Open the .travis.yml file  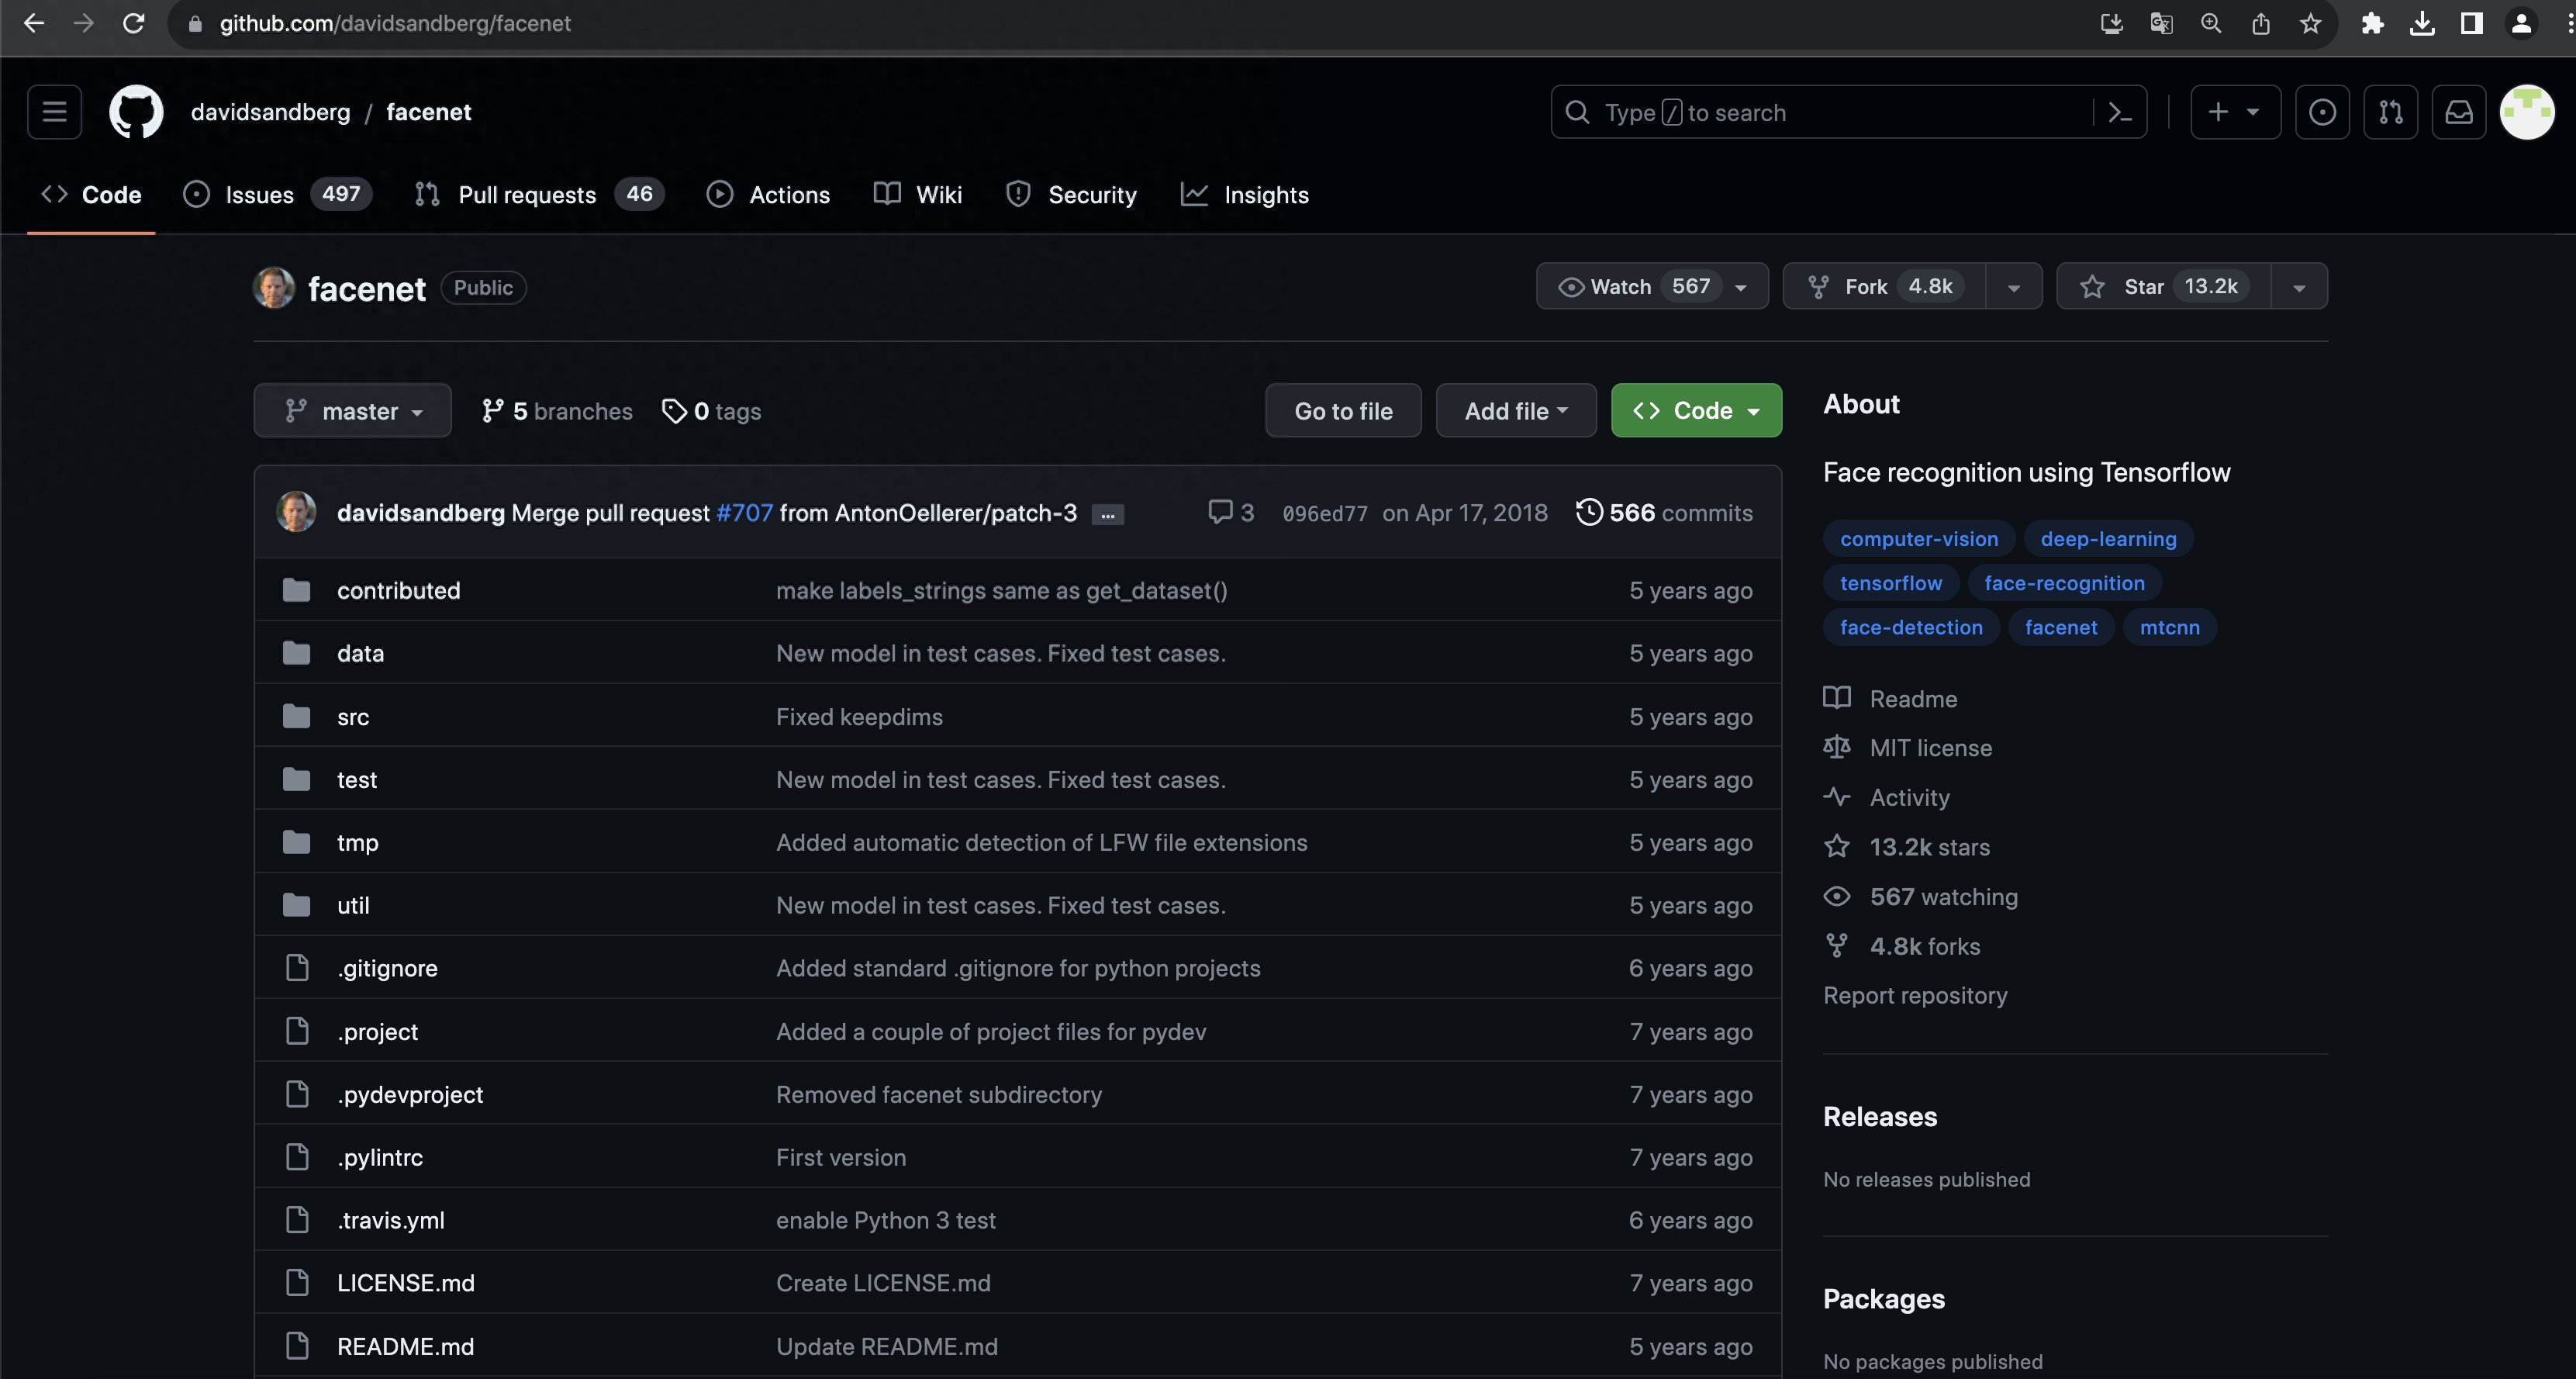point(390,1220)
